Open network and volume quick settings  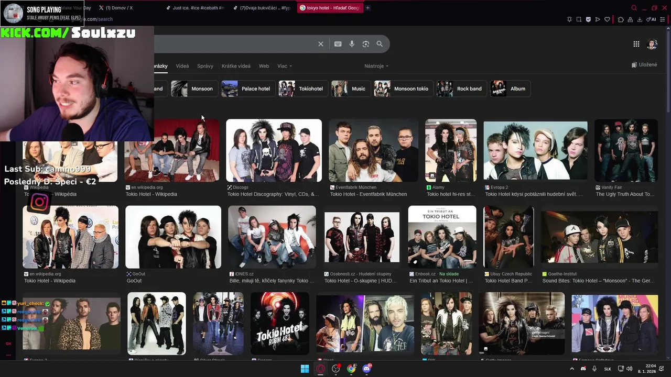624,369
